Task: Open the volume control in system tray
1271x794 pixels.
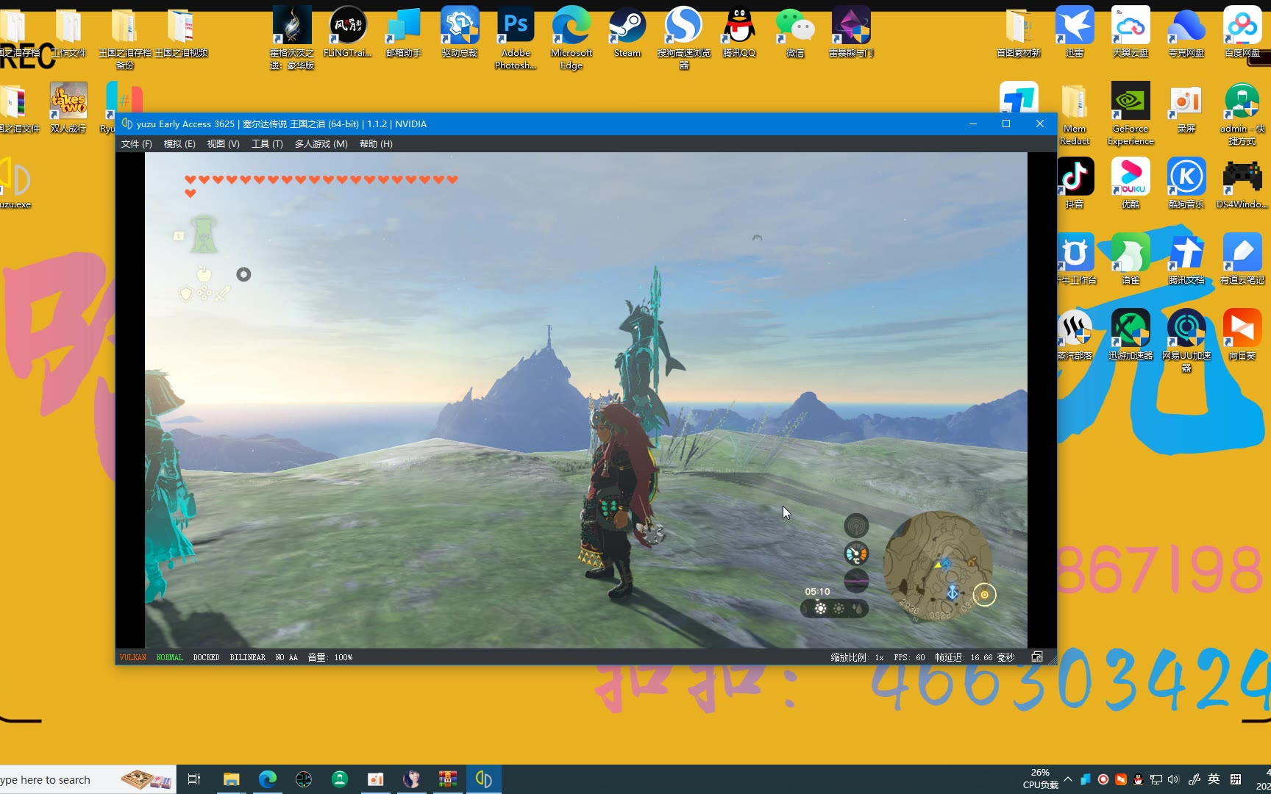Action: [x=1173, y=779]
